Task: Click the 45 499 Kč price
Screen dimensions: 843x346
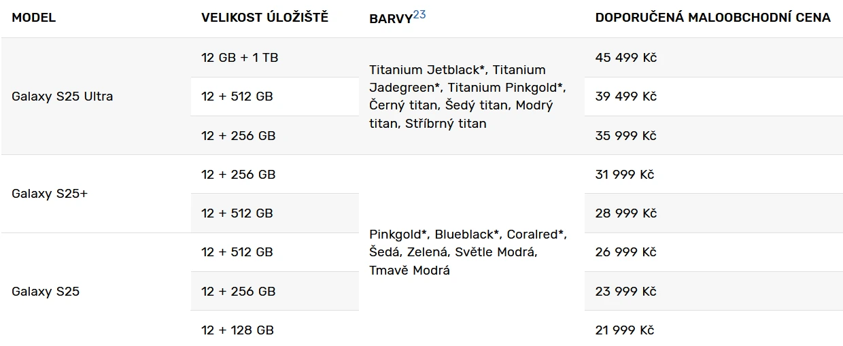Action: click(x=625, y=58)
